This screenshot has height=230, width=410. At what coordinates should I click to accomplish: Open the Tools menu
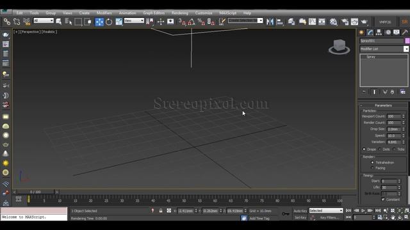34,13
